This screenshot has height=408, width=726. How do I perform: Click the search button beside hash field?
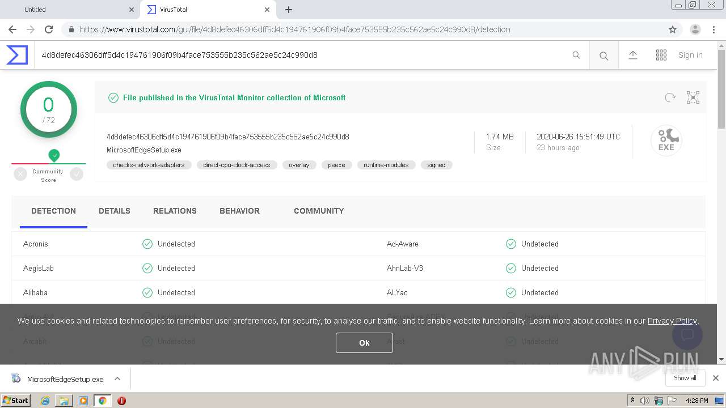coord(604,56)
